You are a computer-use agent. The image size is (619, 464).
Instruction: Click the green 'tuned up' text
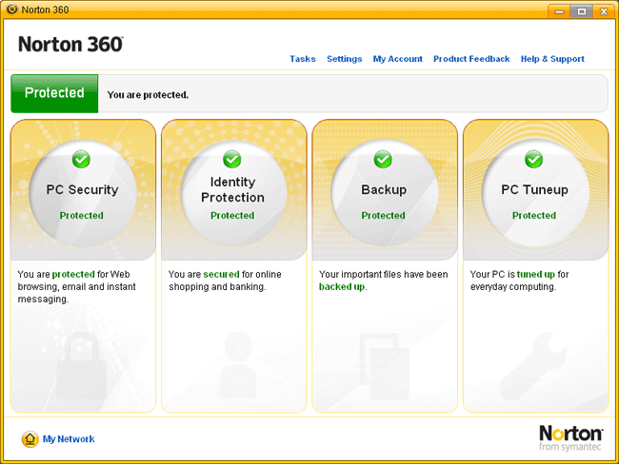coord(536,274)
